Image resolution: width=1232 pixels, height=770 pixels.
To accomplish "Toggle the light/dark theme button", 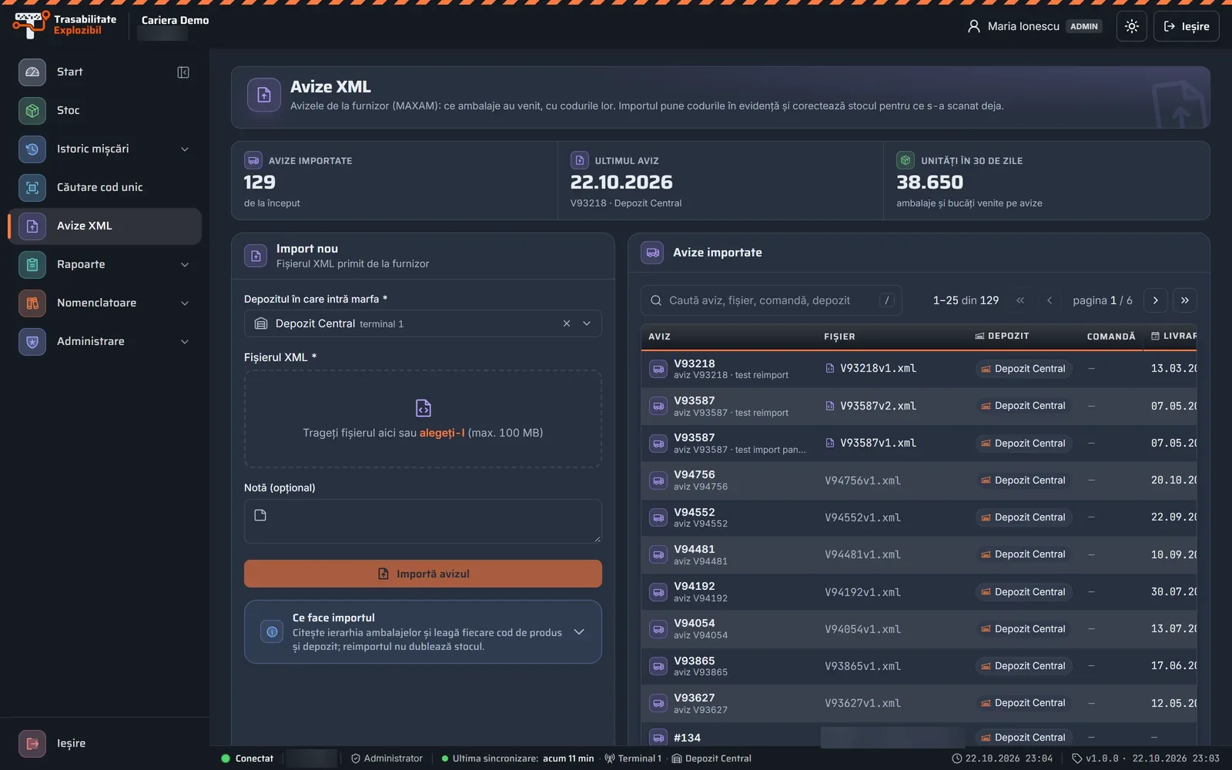I will [x=1131, y=26].
